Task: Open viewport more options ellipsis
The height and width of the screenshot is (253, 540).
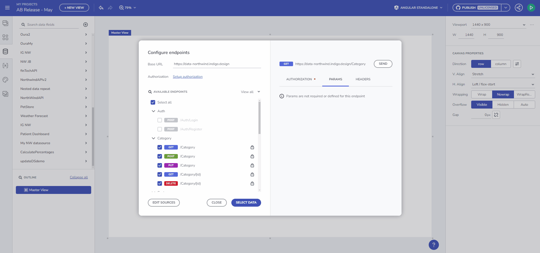Action: coord(532,25)
